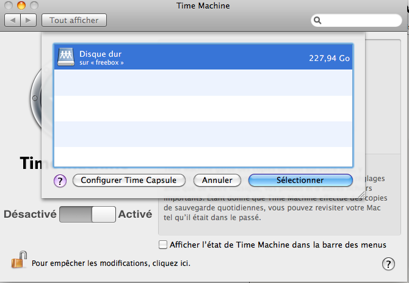Viewport: 409px width, 283px height.
Task: Zoom window with the green button
Action: pyautogui.click(x=33, y=5)
